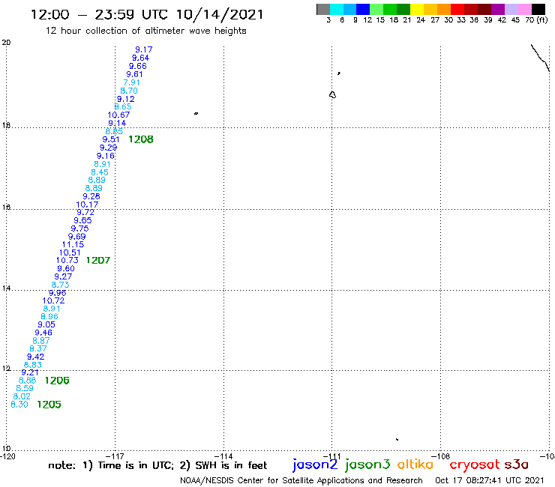Click the cyan swatch in the wave height legend
The width and height of the screenshot is (555, 487).
337,9
